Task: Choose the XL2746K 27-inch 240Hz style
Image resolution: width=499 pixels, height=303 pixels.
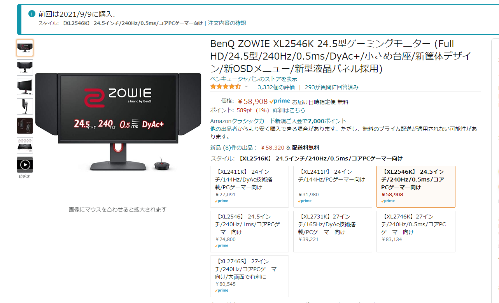Action: 416,232
